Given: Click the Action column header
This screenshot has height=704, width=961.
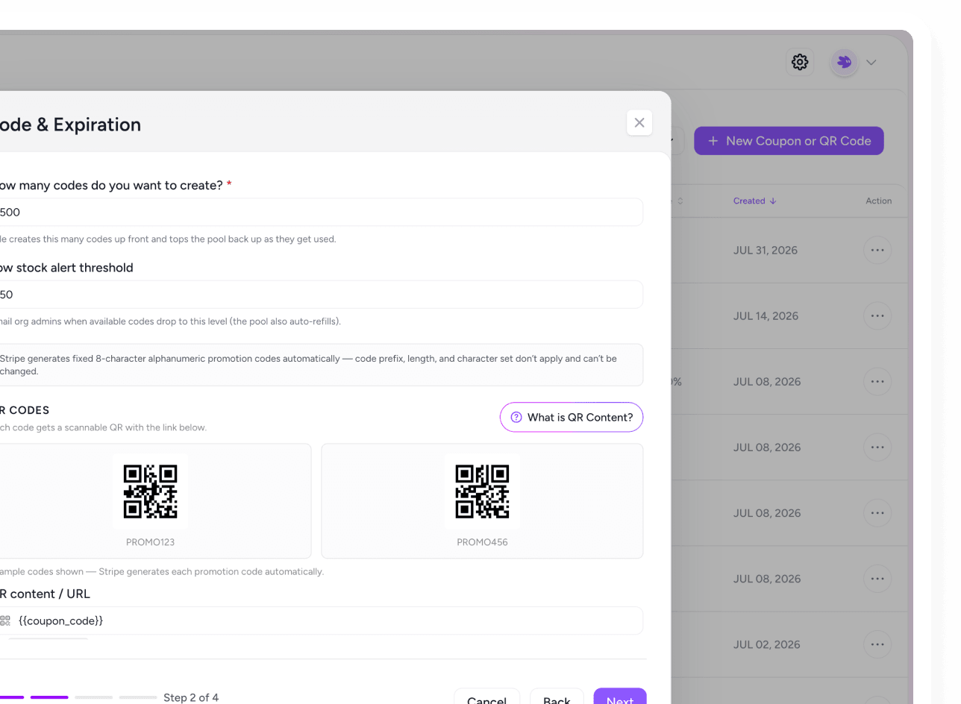Looking at the screenshot, I should coord(879,201).
